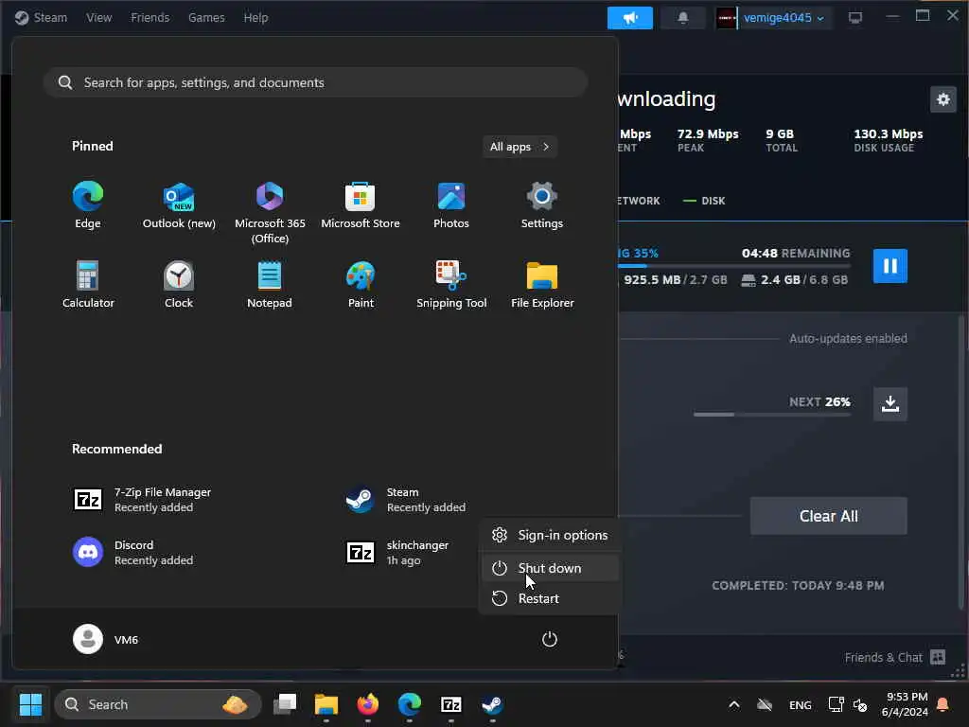The width and height of the screenshot is (969, 727).
Task: Open 7-Zip from taskbar
Action: 451,704
